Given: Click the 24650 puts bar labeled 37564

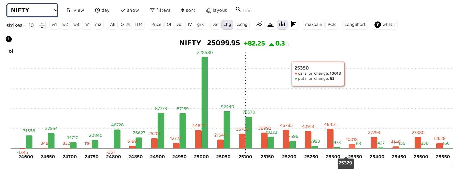Looking at the screenshot, I should click(51, 141).
